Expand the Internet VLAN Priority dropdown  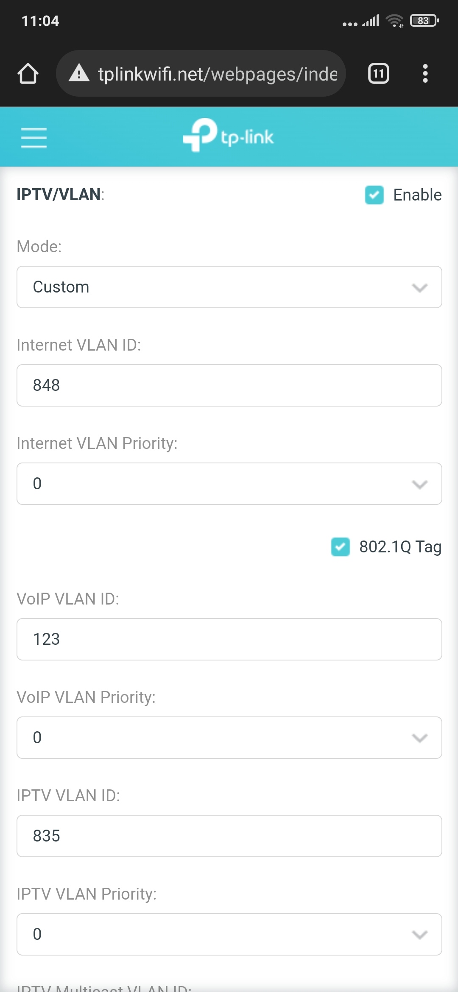point(229,484)
